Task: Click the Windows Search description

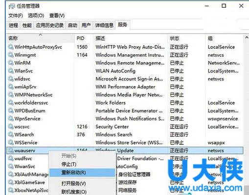Action: point(114,134)
